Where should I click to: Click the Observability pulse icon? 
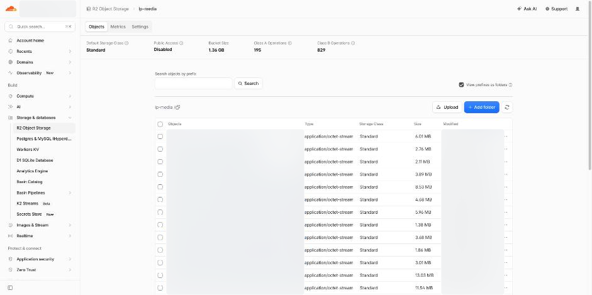tap(10, 73)
